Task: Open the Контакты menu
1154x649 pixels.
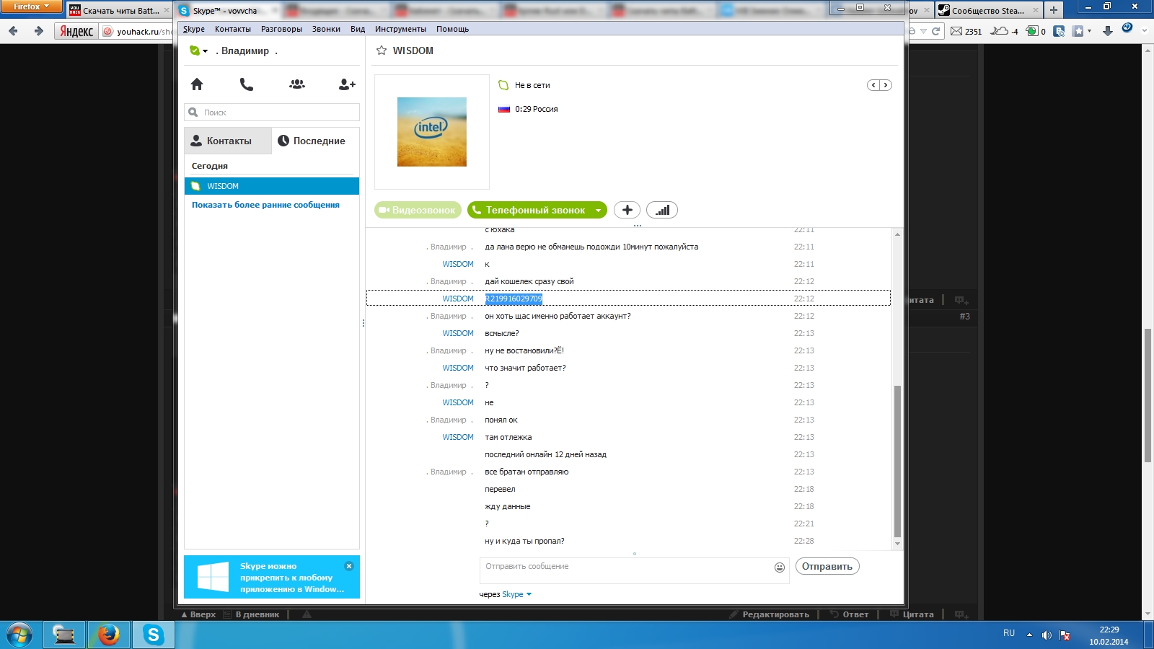Action: [233, 29]
